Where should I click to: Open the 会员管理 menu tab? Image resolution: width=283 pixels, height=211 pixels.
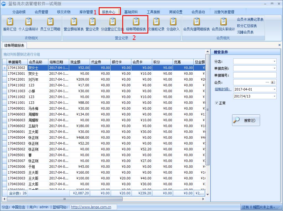click(x=41, y=12)
